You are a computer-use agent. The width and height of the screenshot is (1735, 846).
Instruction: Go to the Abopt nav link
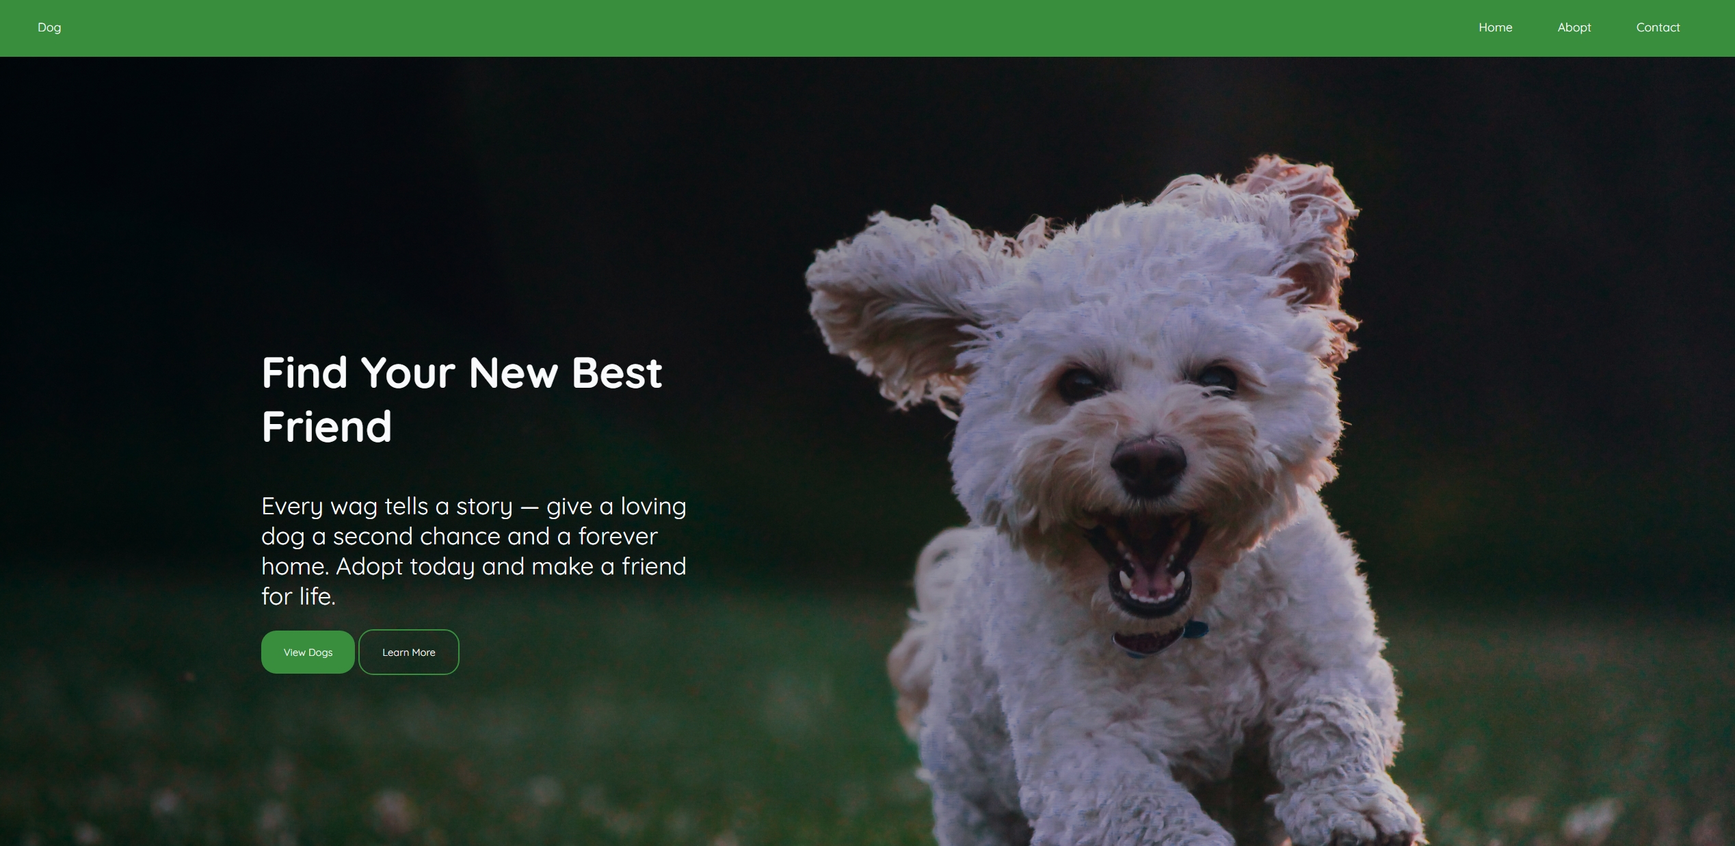pos(1574,27)
